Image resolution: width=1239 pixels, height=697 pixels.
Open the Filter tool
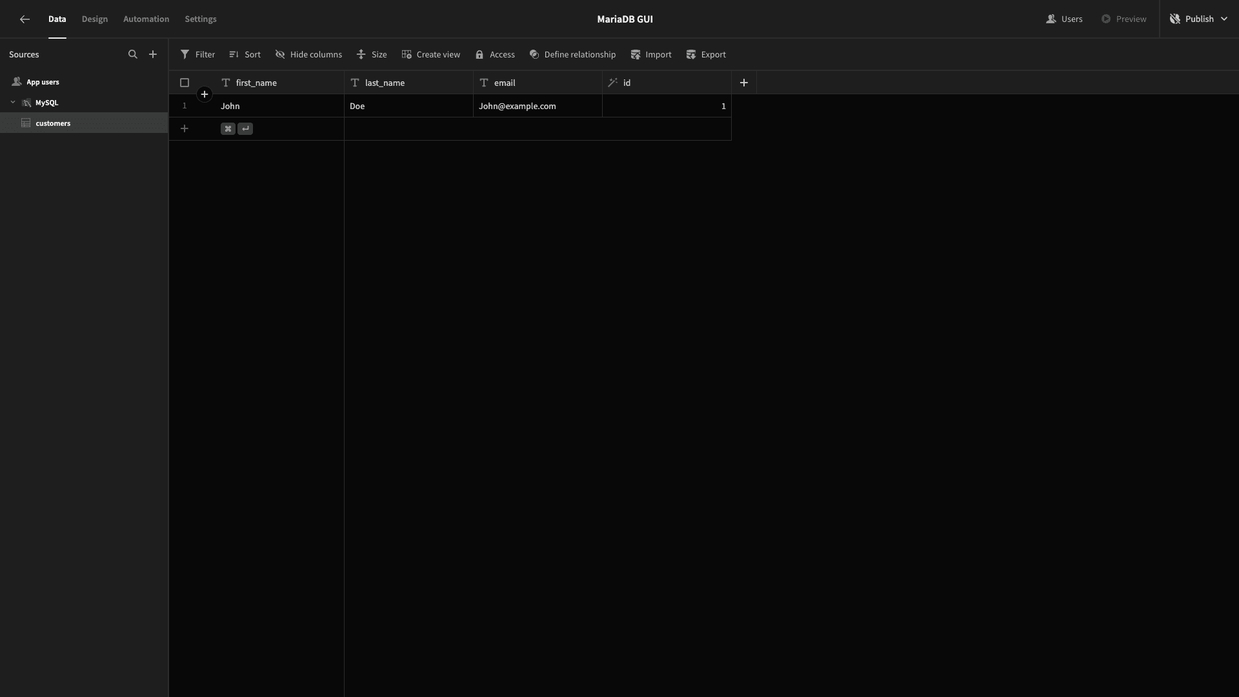(197, 55)
